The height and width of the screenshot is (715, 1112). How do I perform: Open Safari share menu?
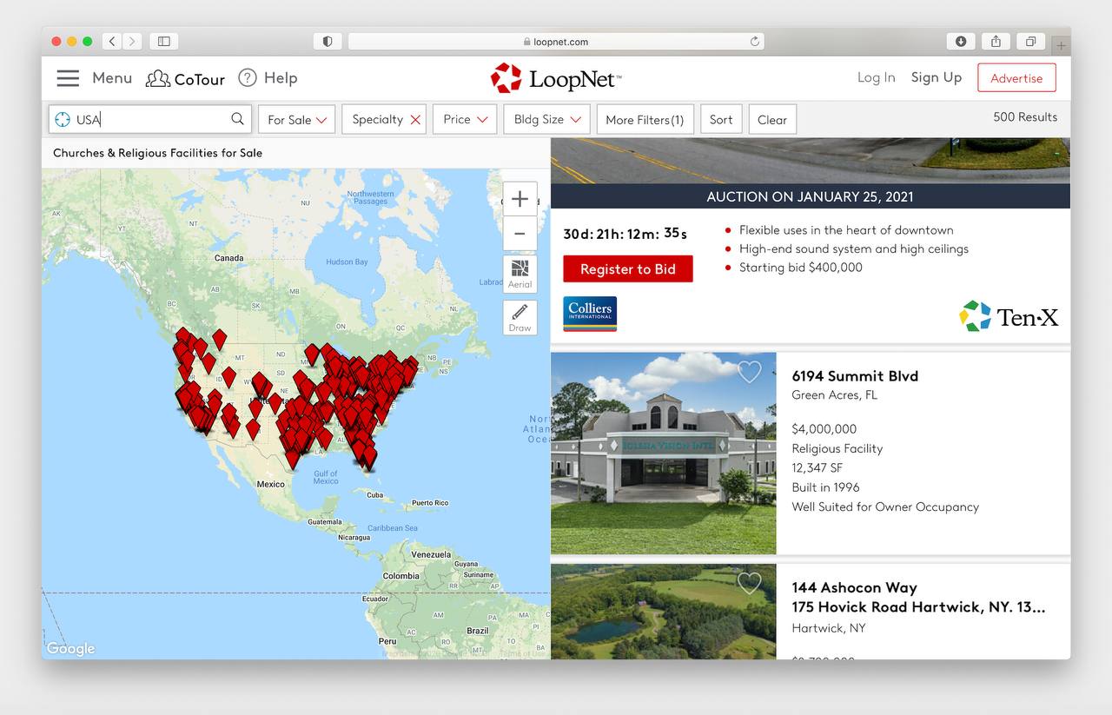coord(996,41)
